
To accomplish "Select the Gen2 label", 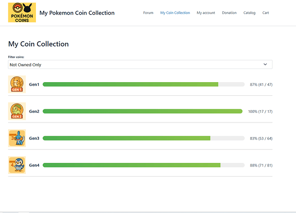I will pos(34,111).
